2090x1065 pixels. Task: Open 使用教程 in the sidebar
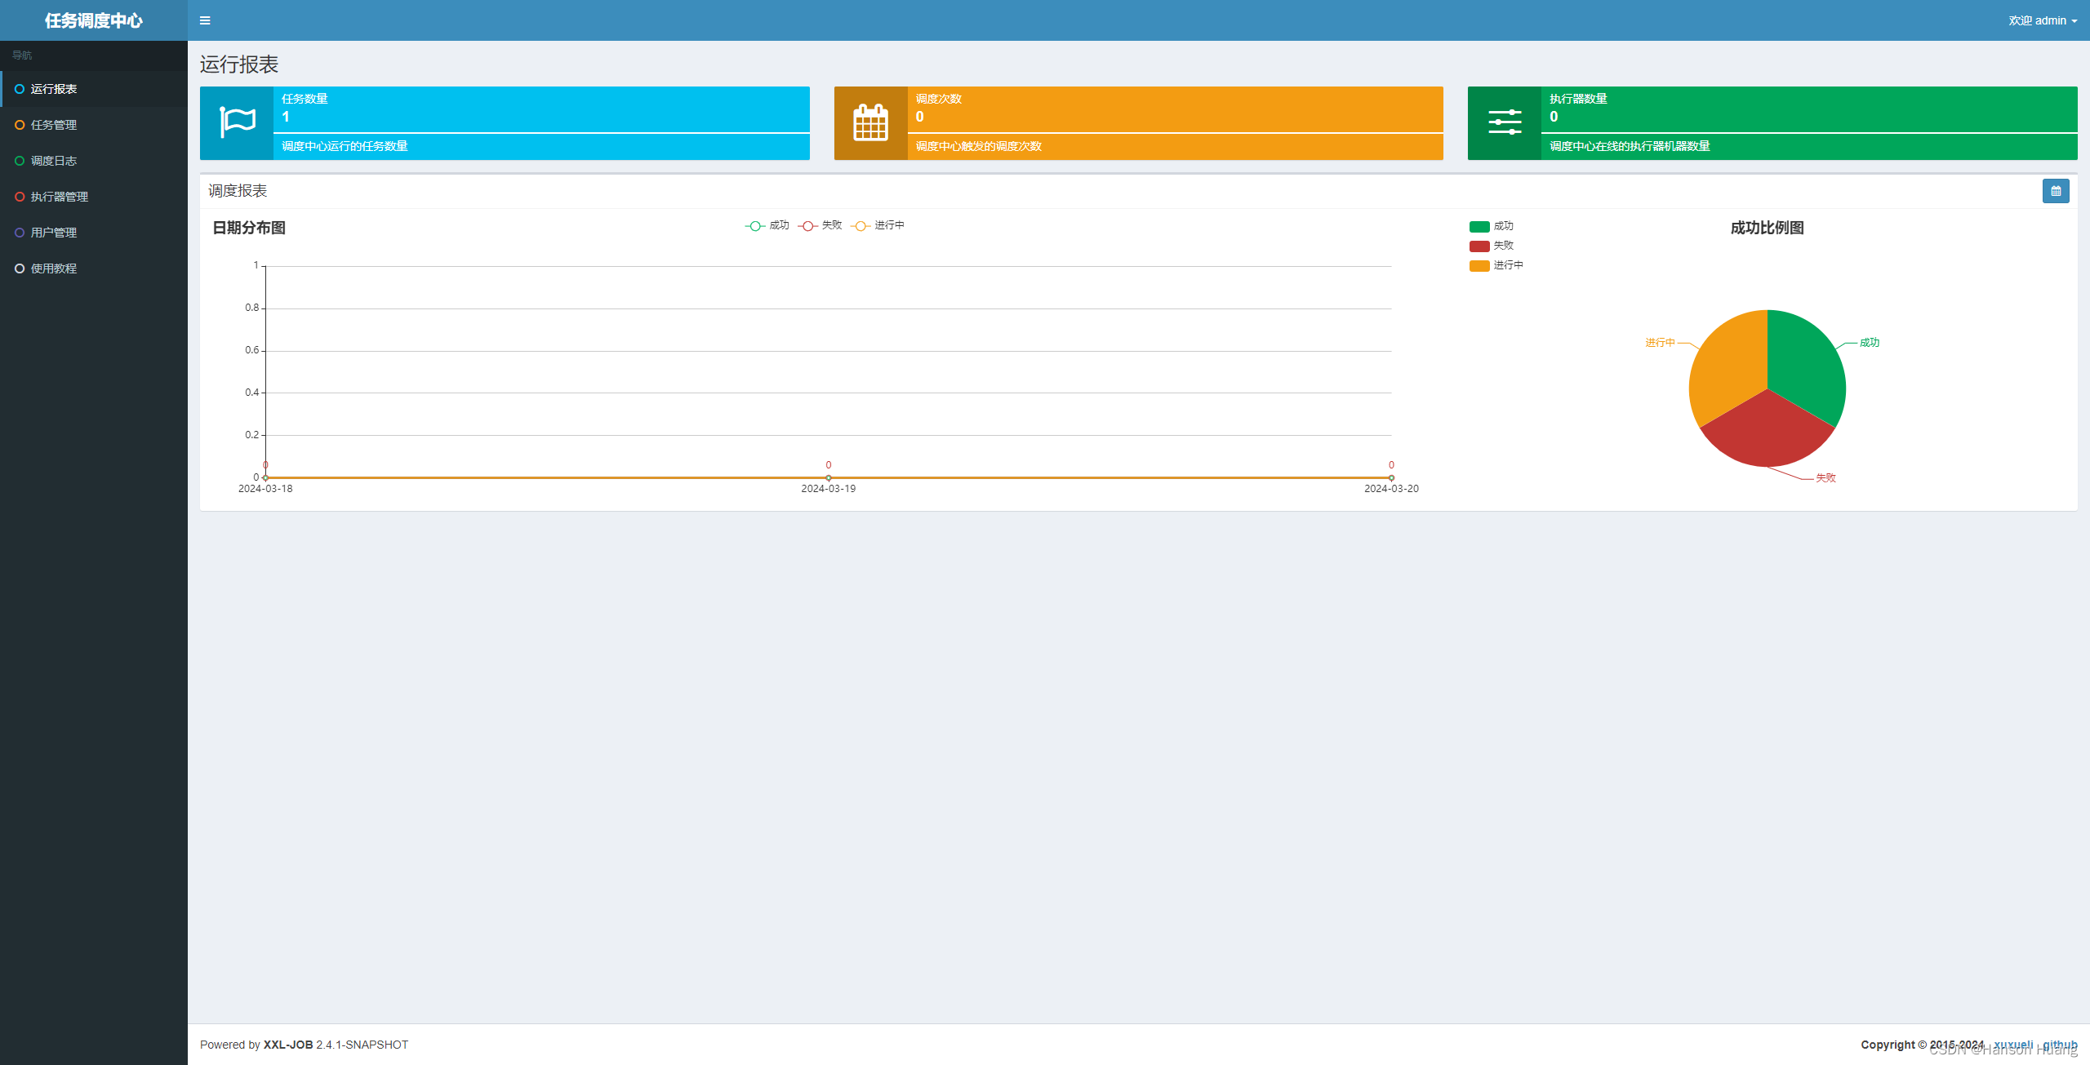tap(54, 268)
